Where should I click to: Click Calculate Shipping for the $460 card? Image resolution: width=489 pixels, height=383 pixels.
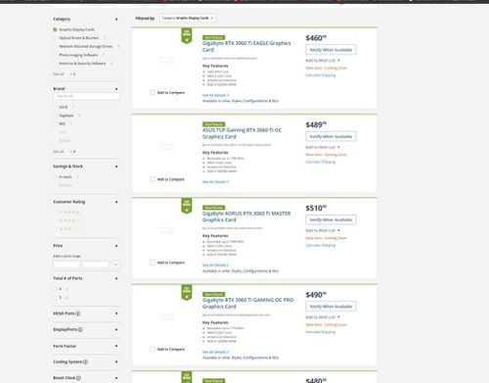(x=320, y=75)
